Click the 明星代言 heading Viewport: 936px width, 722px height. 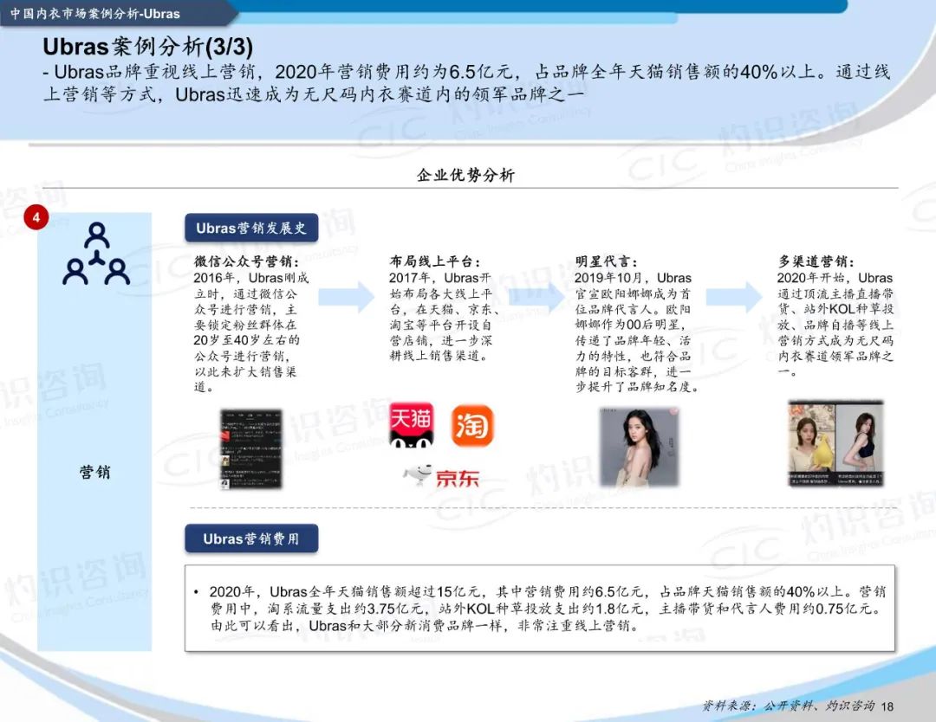tap(606, 261)
